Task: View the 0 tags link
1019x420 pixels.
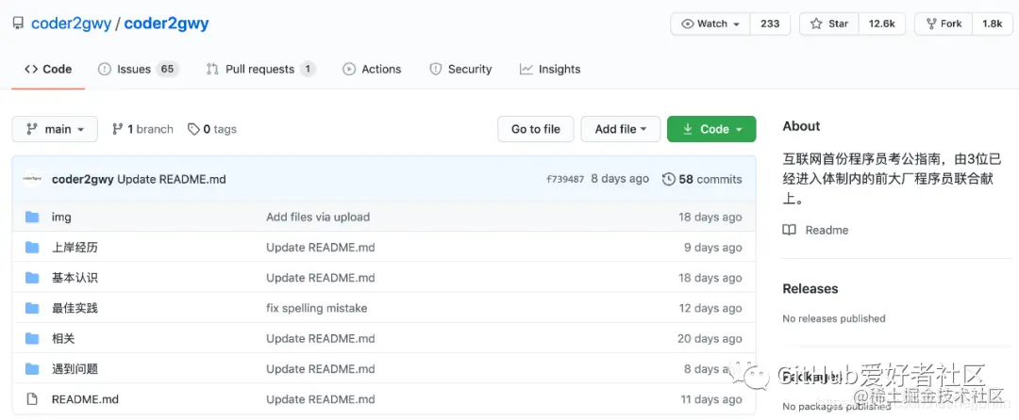Action: [212, 129]
